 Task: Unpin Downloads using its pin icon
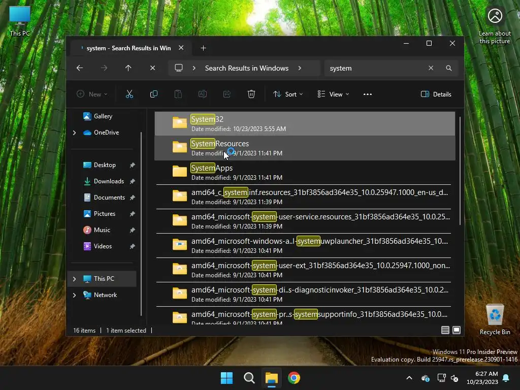(133, 181)
